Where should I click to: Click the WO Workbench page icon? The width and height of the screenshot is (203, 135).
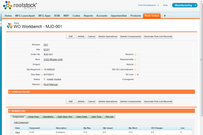pyautogui.click(x=10, y=26)
